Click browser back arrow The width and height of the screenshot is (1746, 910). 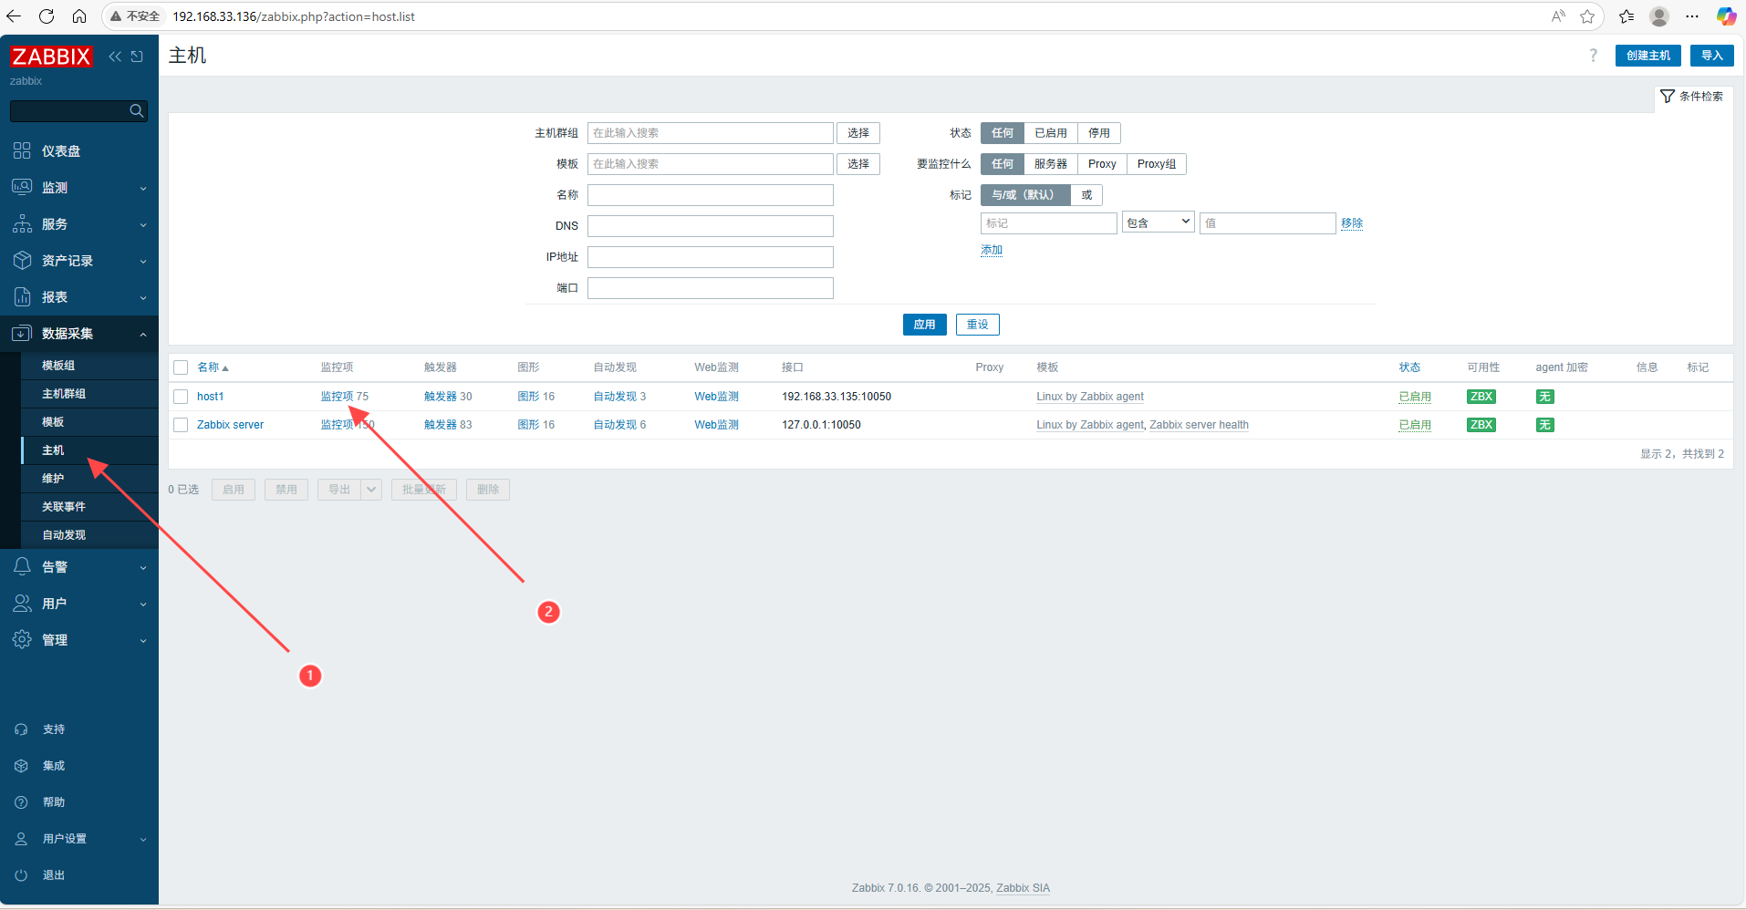(x=14, y=16)
